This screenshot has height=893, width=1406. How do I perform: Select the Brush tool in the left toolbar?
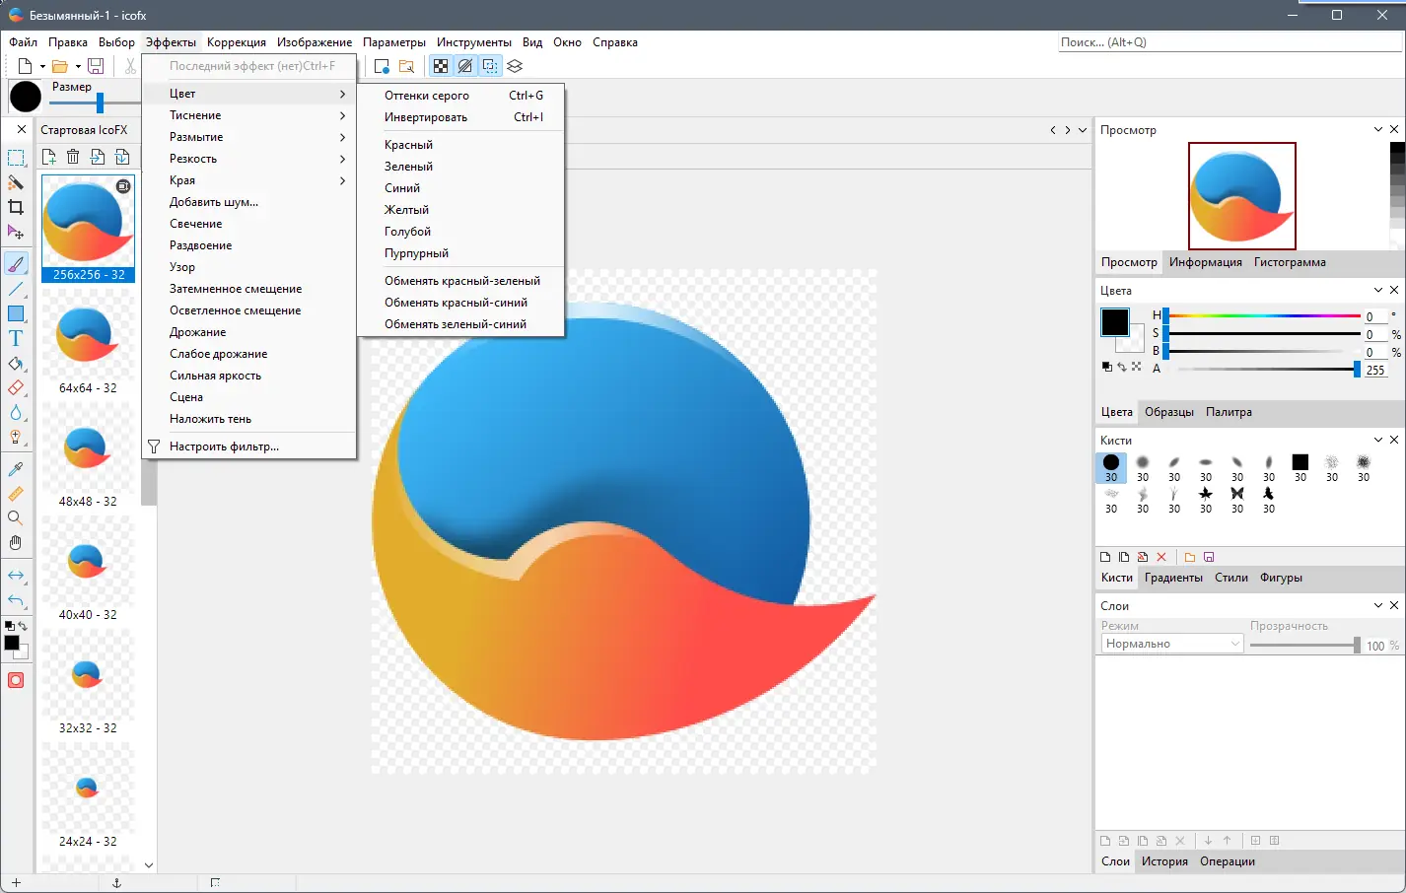click(17, 263)
